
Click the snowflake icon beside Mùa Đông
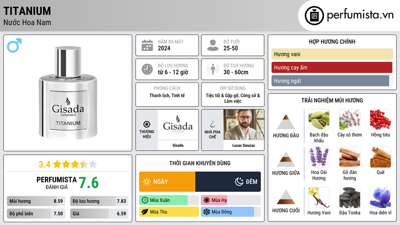point(207,212)
